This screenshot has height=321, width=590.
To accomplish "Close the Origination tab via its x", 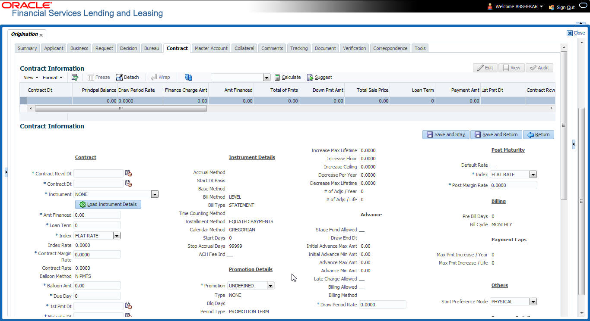I will click(x=41, y=35).
